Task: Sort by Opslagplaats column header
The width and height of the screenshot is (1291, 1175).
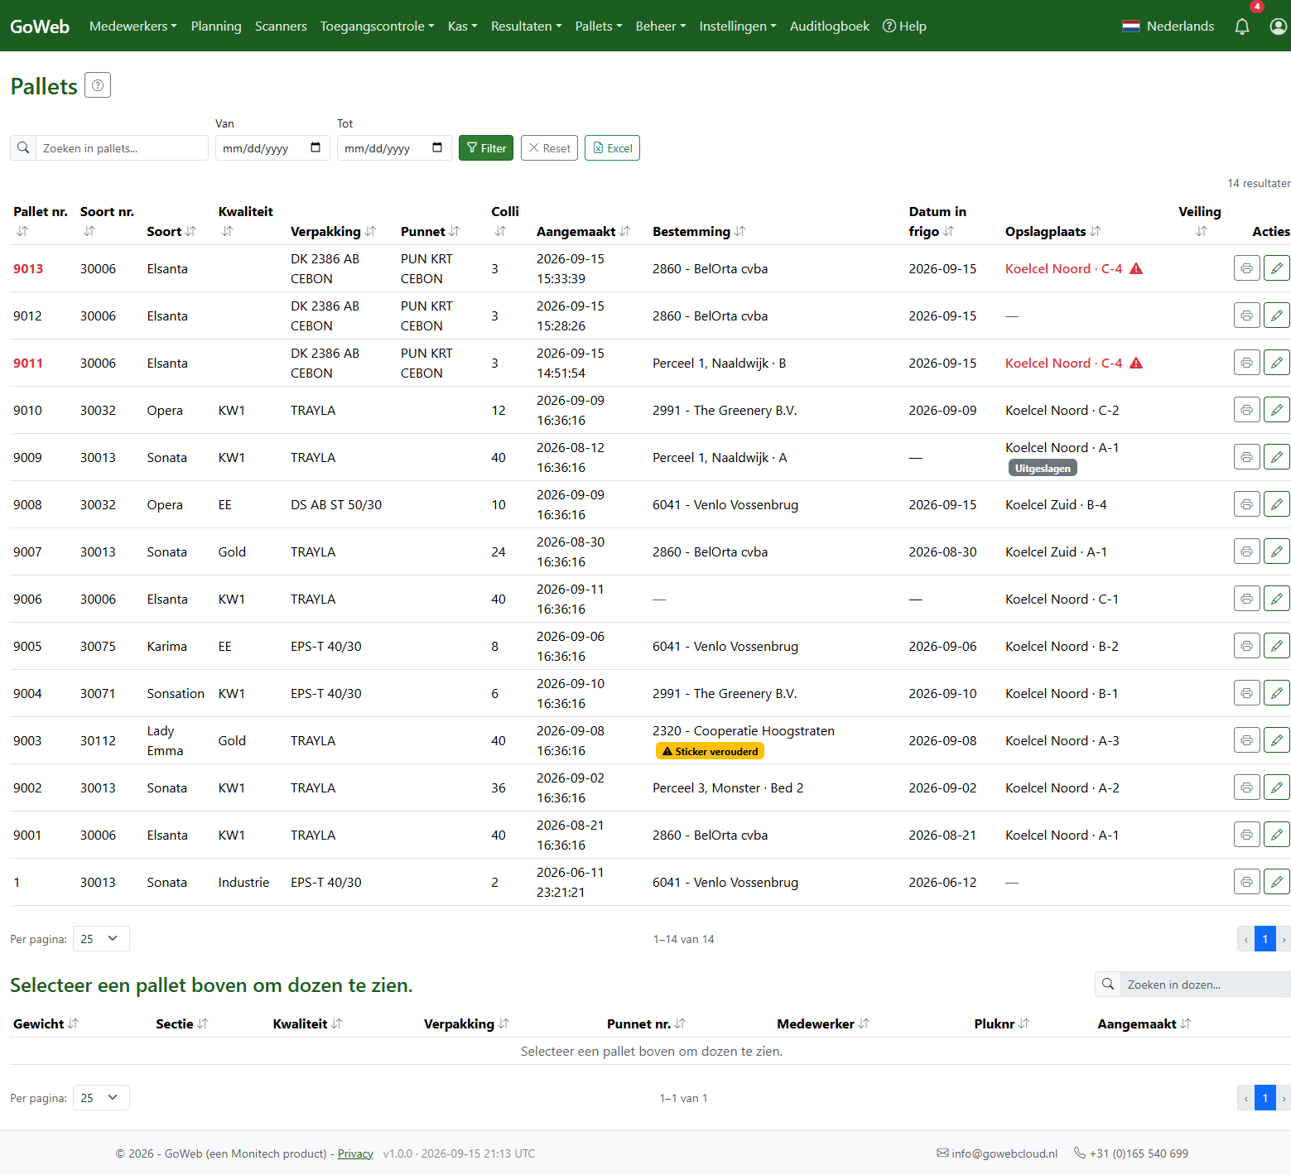Action: [1053, 231]
